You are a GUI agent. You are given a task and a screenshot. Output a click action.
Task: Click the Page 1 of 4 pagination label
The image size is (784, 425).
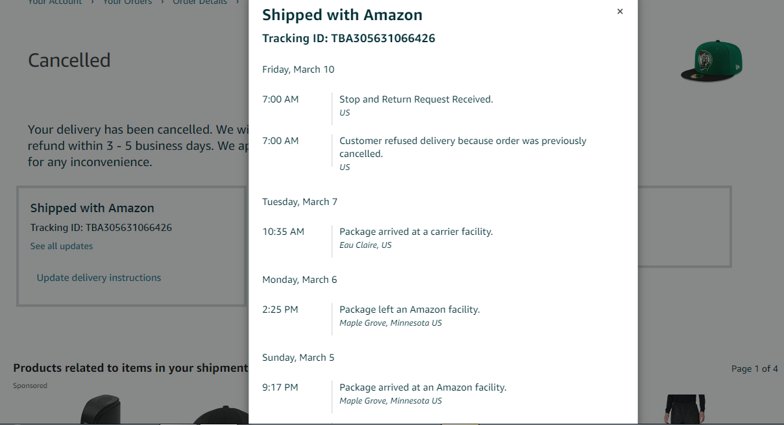754,369
